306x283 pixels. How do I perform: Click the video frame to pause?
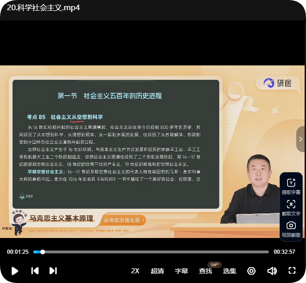pyautogui.click(x=152, y=152)
